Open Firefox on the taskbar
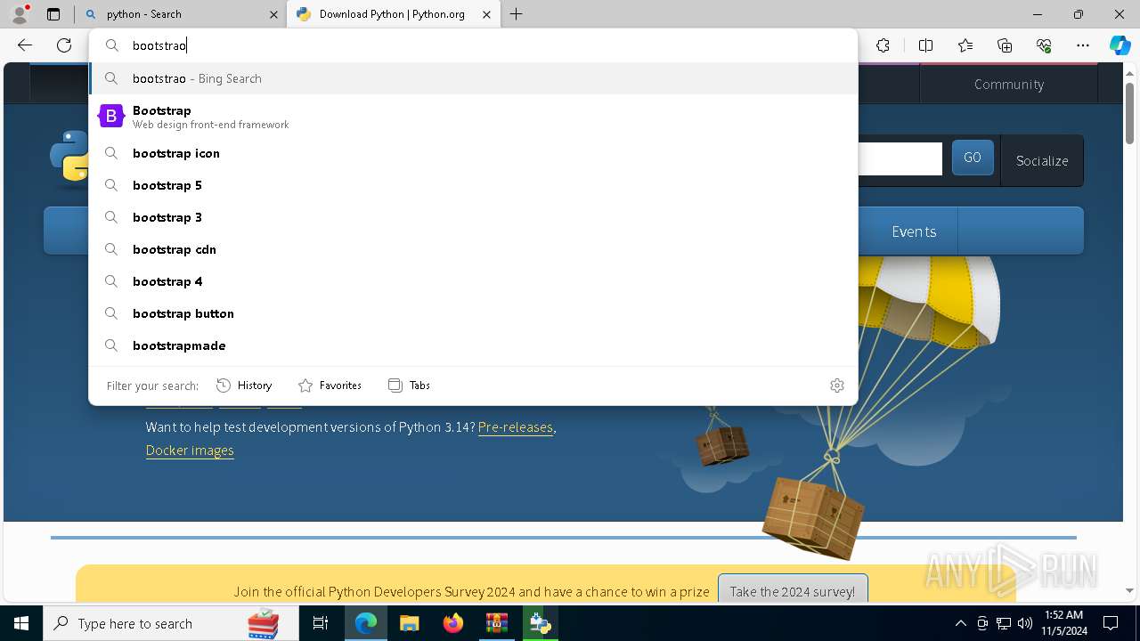1140x641 pixels. pos(452,623)
